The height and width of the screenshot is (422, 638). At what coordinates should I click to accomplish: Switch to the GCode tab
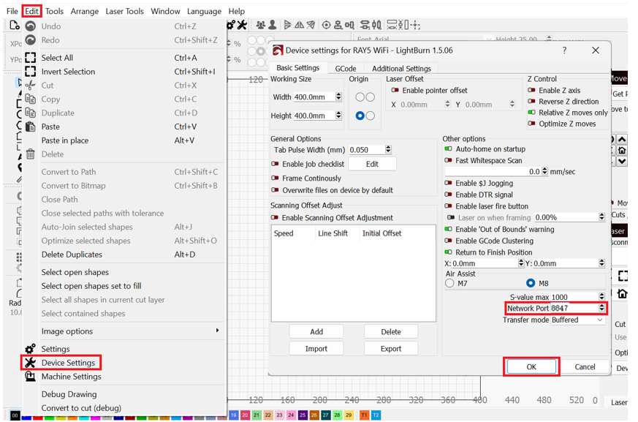point(346,69)
